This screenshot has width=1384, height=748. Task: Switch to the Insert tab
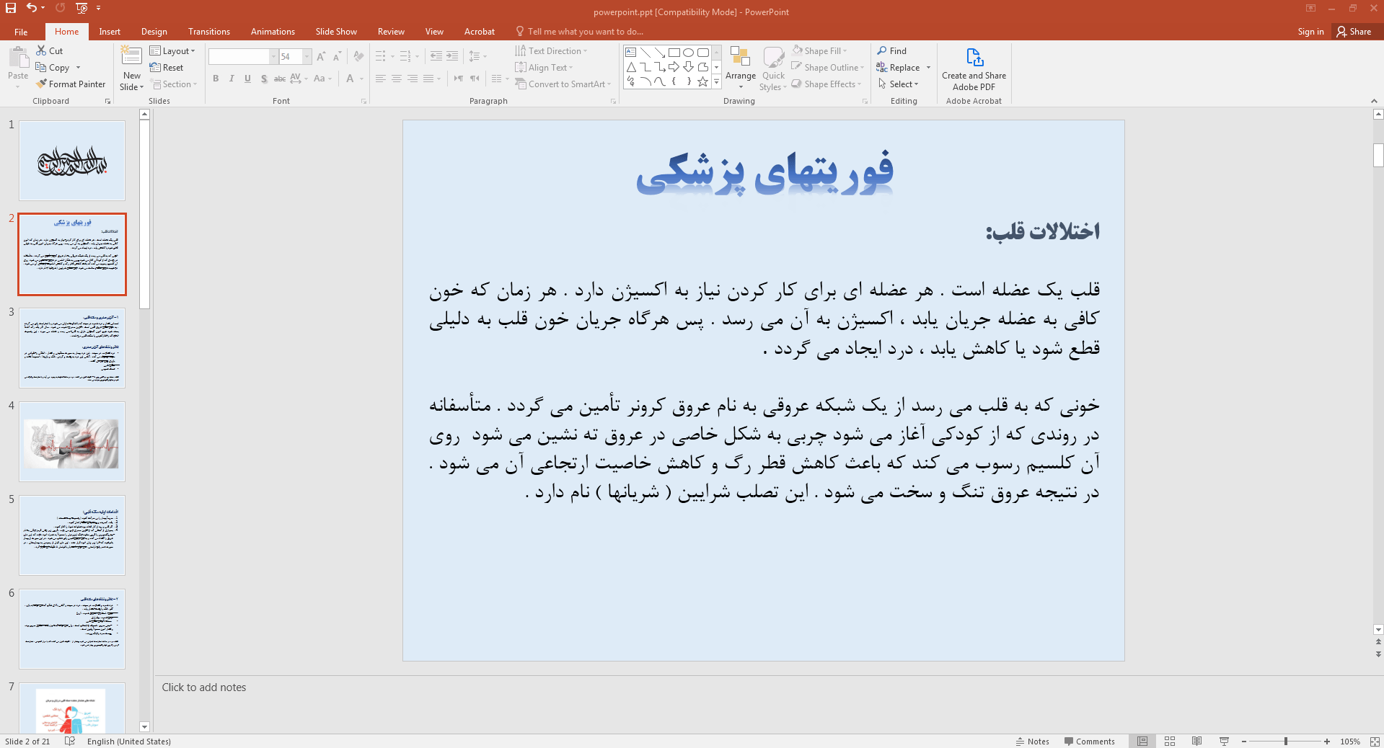tap(110, 32)
